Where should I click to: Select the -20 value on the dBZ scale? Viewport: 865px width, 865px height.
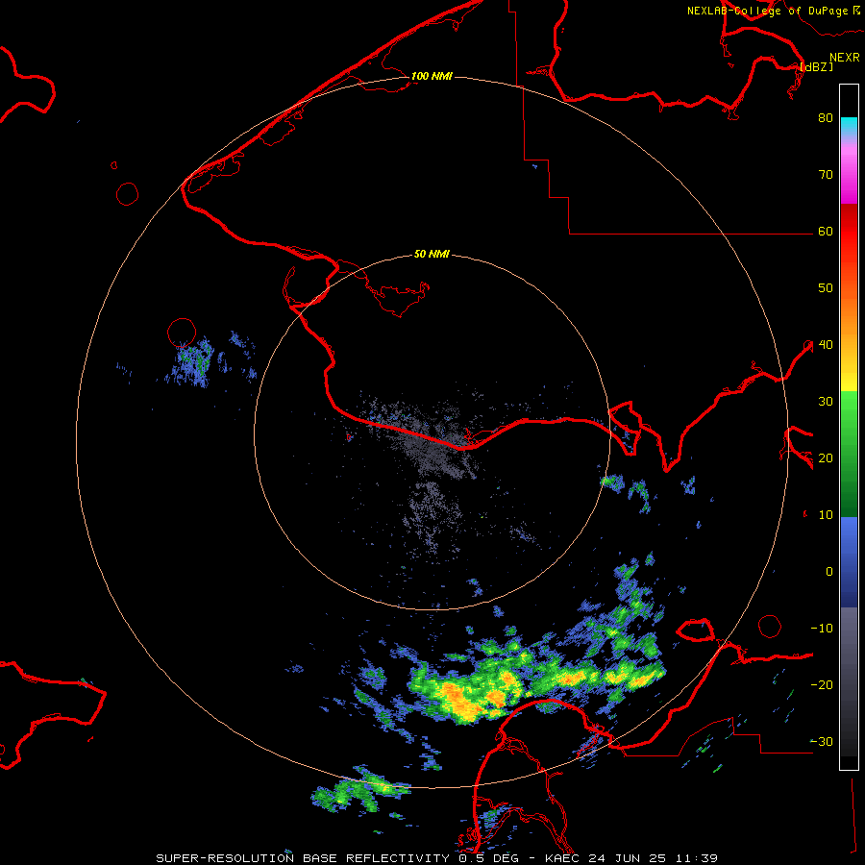coord(822,684)
